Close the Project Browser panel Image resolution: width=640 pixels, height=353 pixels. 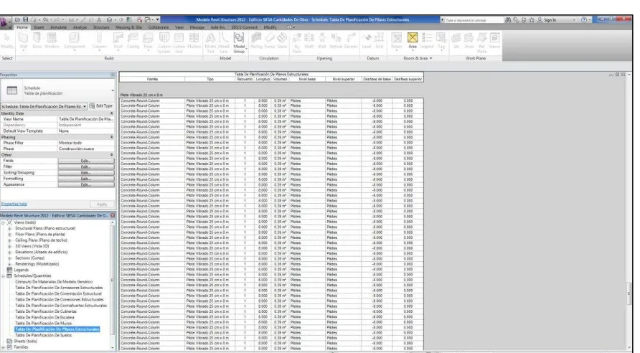(112, 215)
